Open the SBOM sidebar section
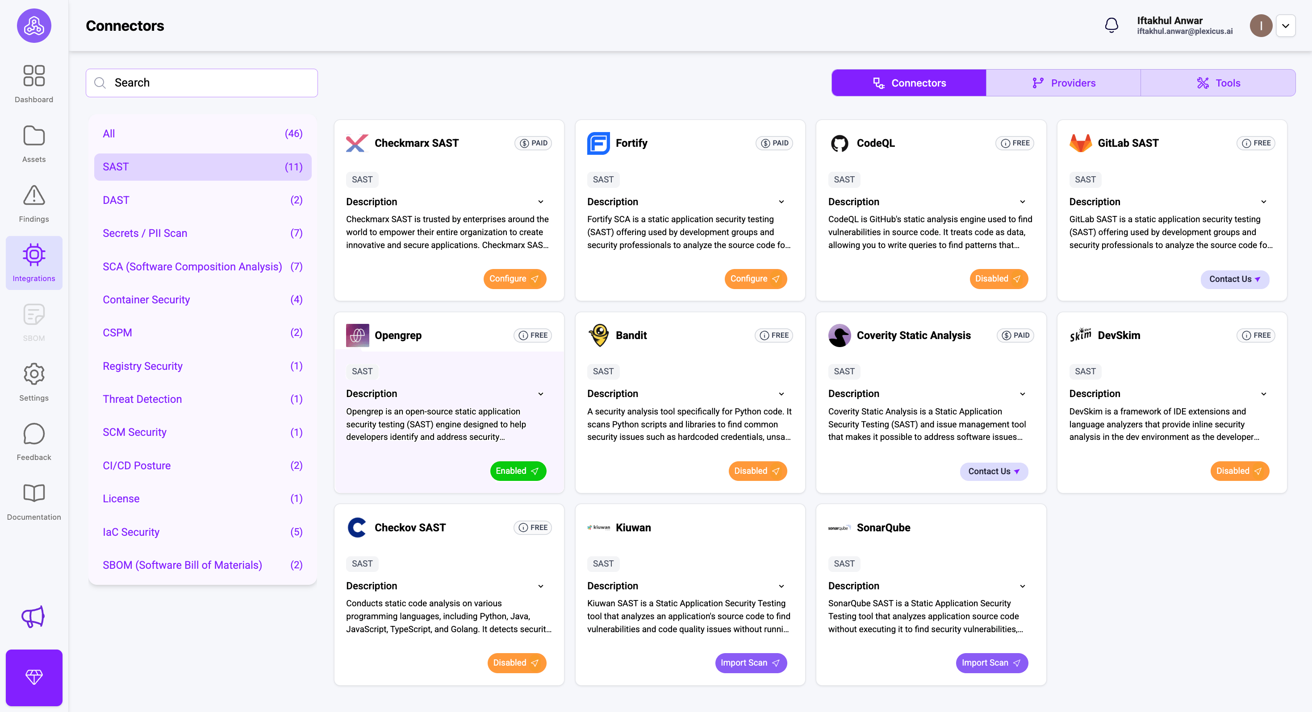This screenshot has height=712, width=1312. [33, 322]
